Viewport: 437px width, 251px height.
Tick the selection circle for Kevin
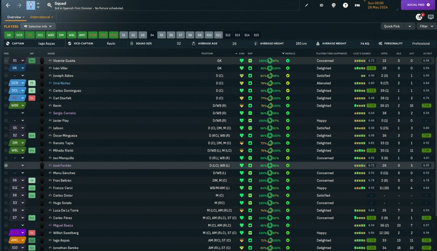(6, 106)
